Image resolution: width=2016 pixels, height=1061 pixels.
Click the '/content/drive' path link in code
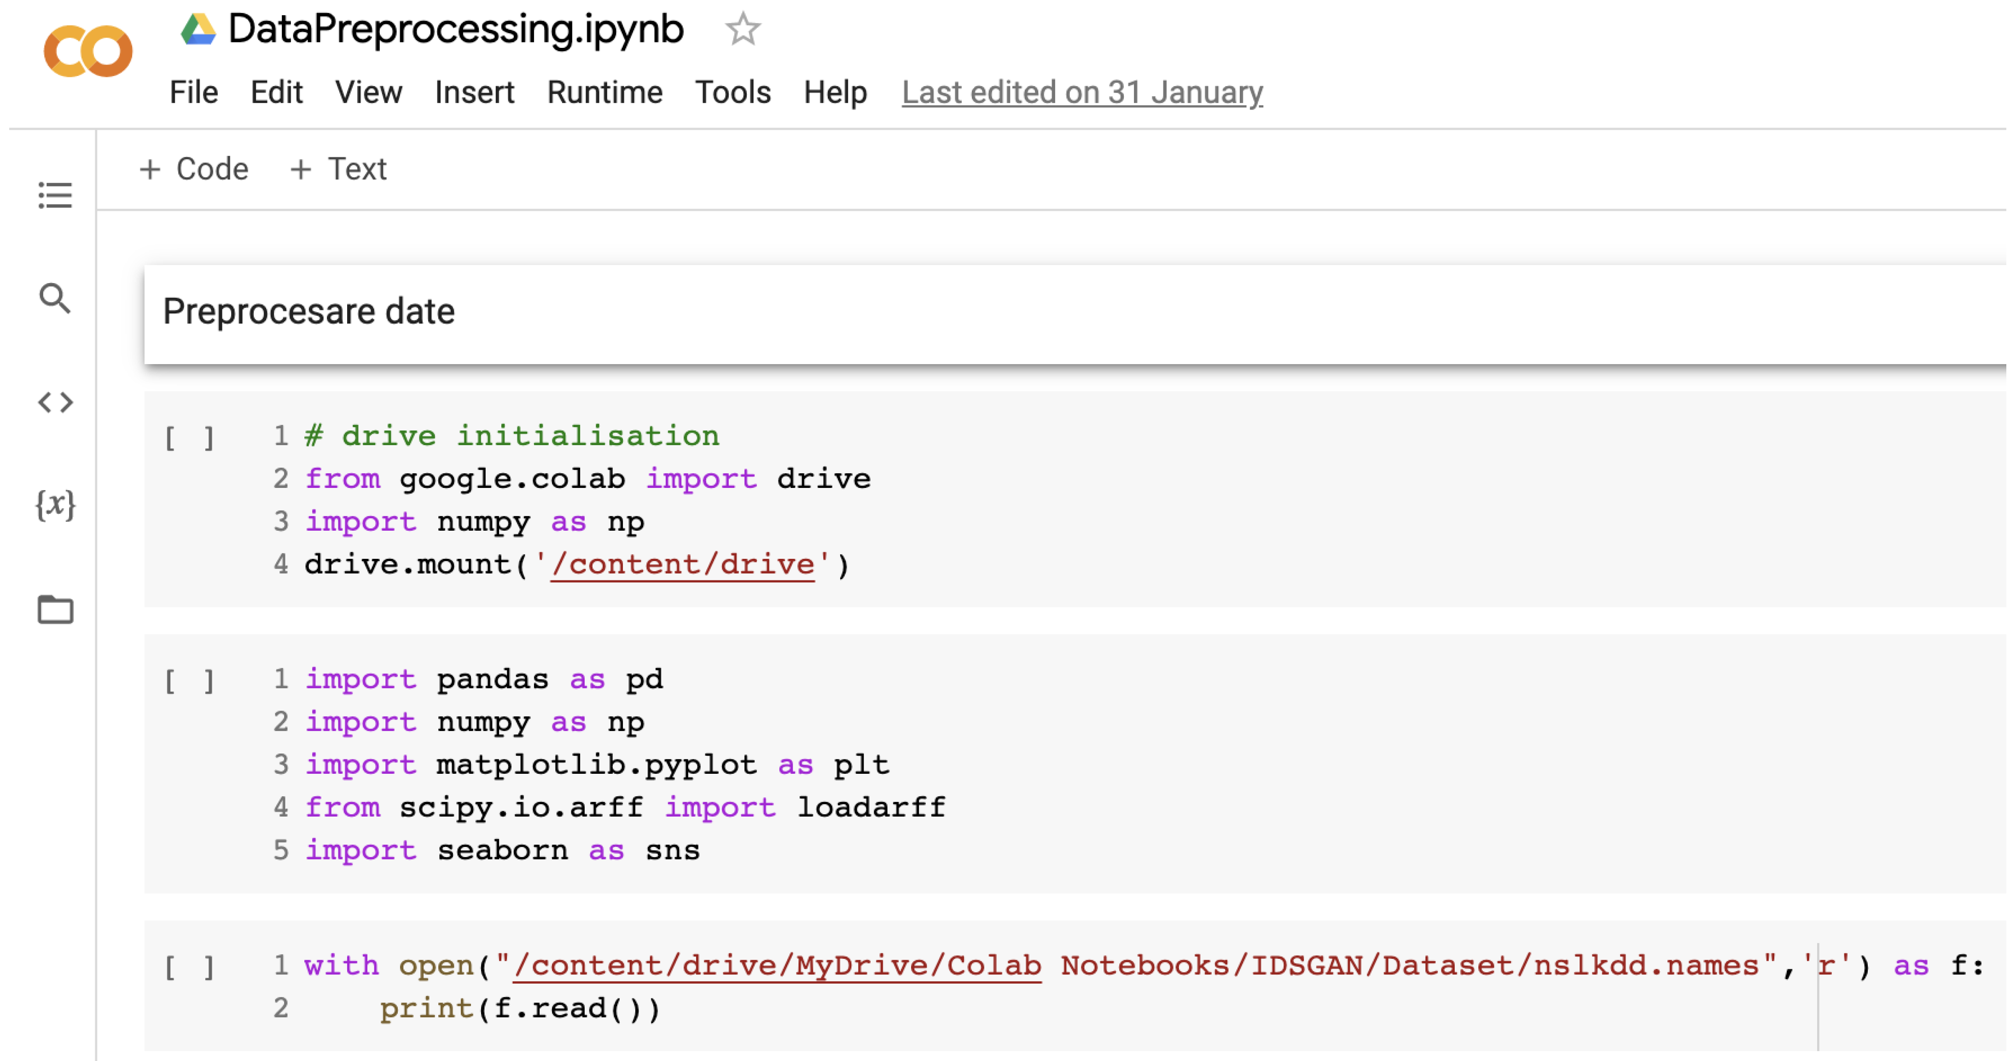click(682, 565)
